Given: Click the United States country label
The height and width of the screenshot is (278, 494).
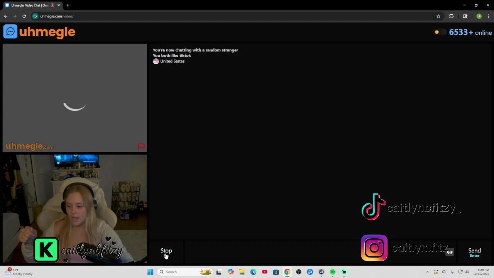Looking at the screenshot, I should (172, 61).
